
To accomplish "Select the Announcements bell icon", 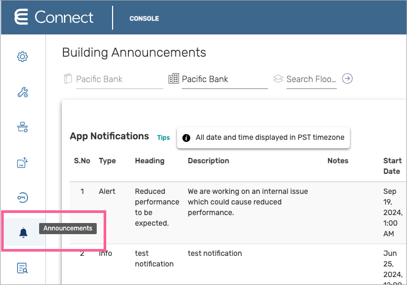I will pos(23,232).
